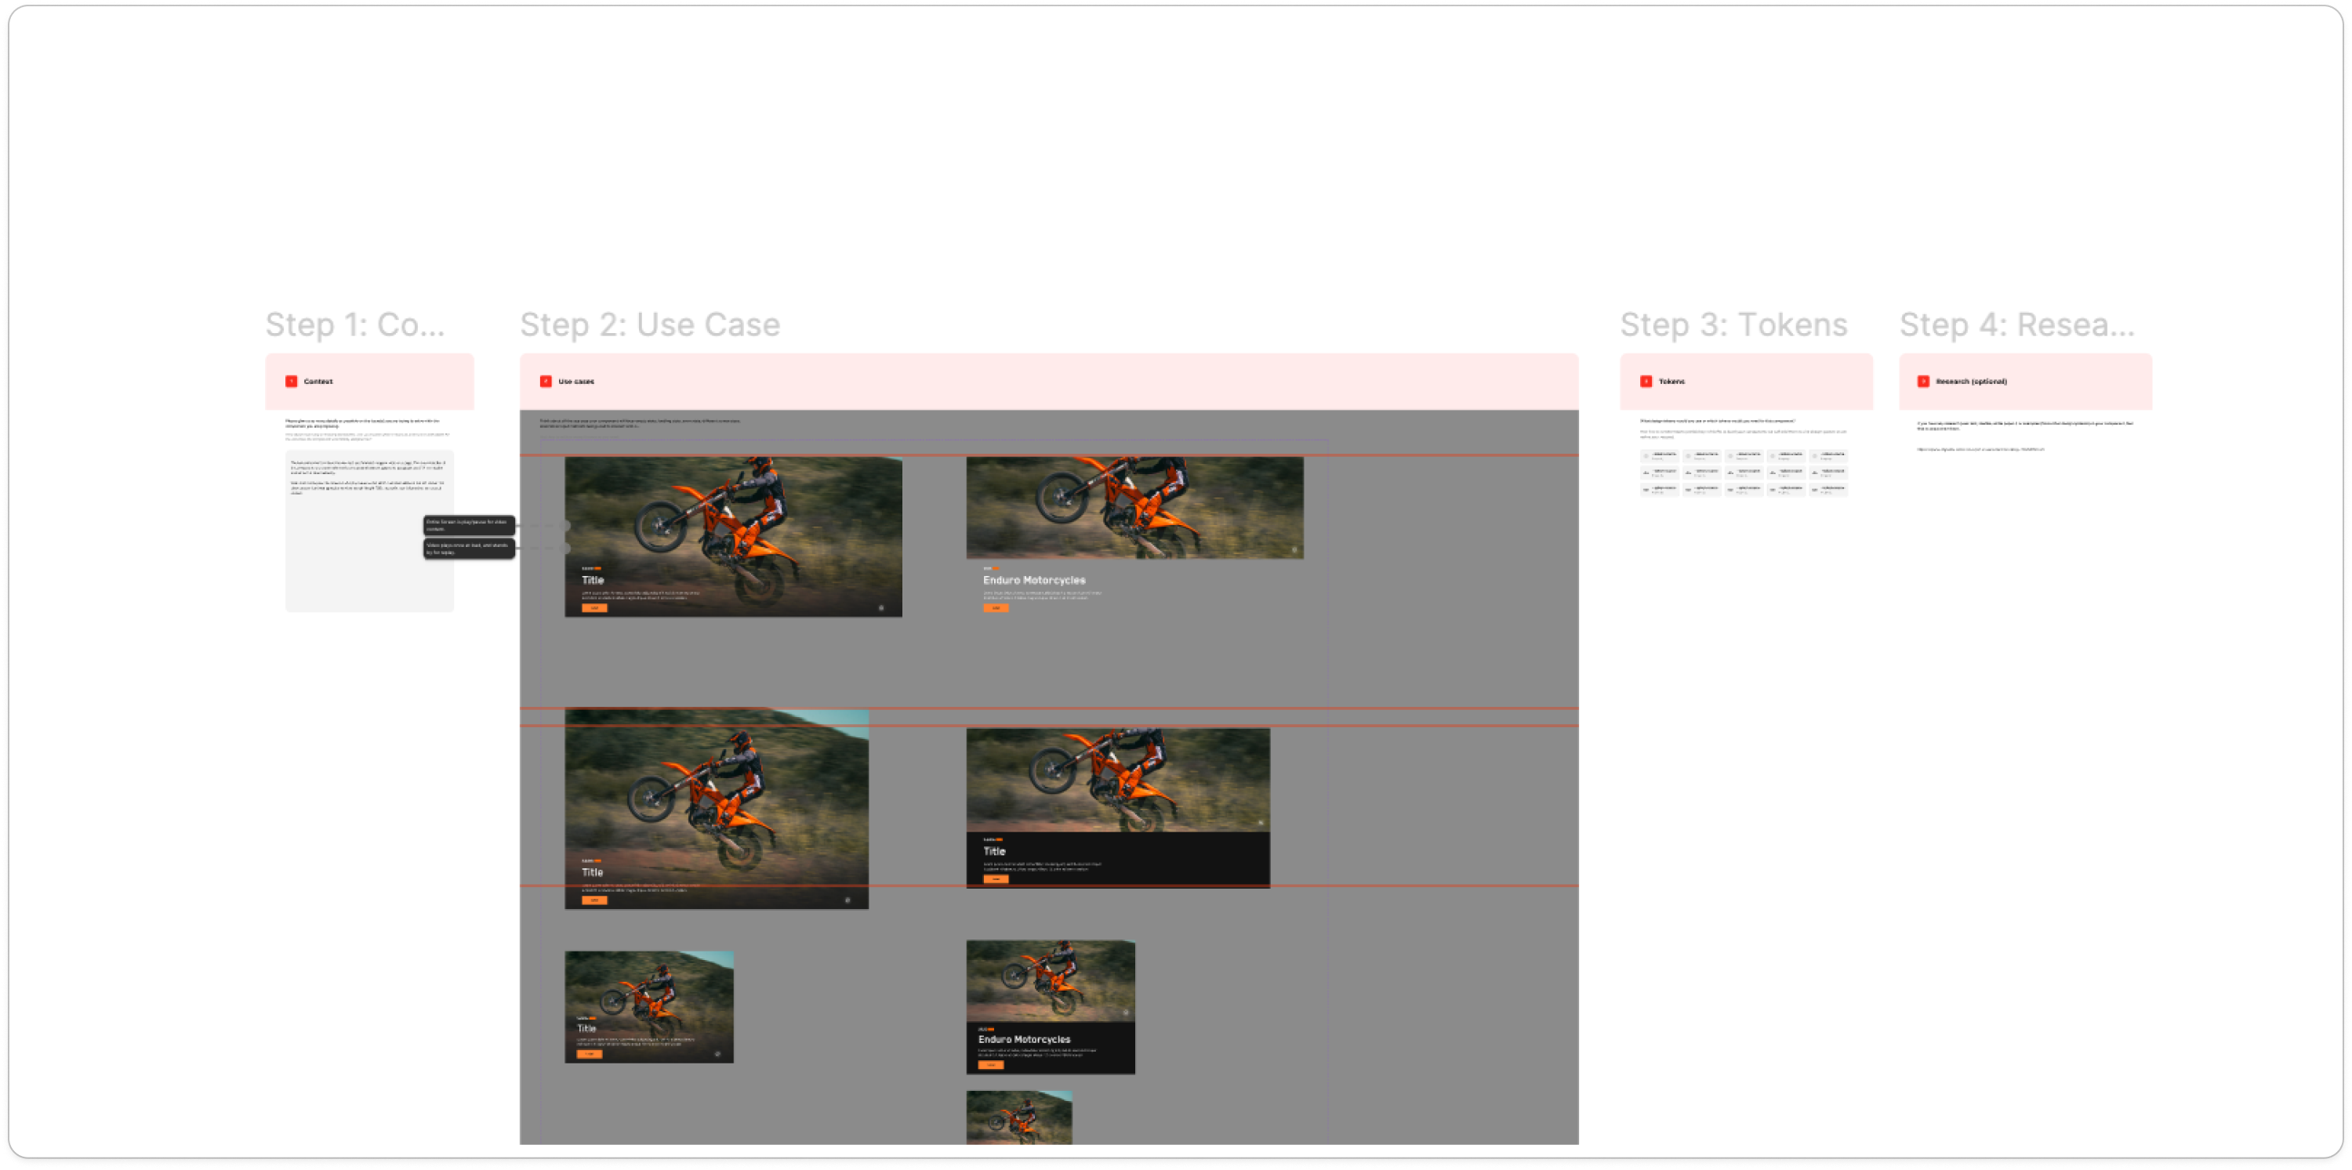Click corner icon on Enduro Motorcycles wide image
This screenshot has width=2352, height=1170.
[1294, 549]
